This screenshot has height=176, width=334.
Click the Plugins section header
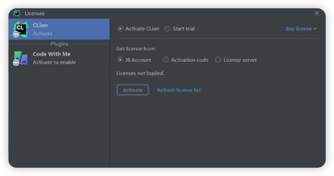click(59, 44)
